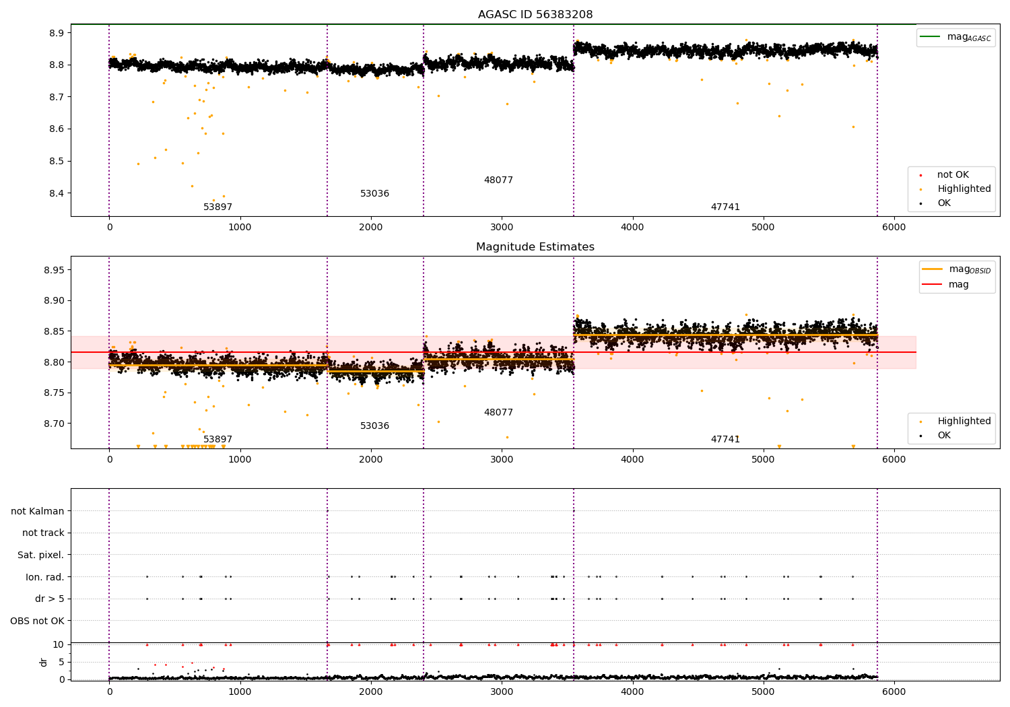Click 'Highlighted' in the AGASC ID plot legend
1010x707 pixels.
click(964, 189)
